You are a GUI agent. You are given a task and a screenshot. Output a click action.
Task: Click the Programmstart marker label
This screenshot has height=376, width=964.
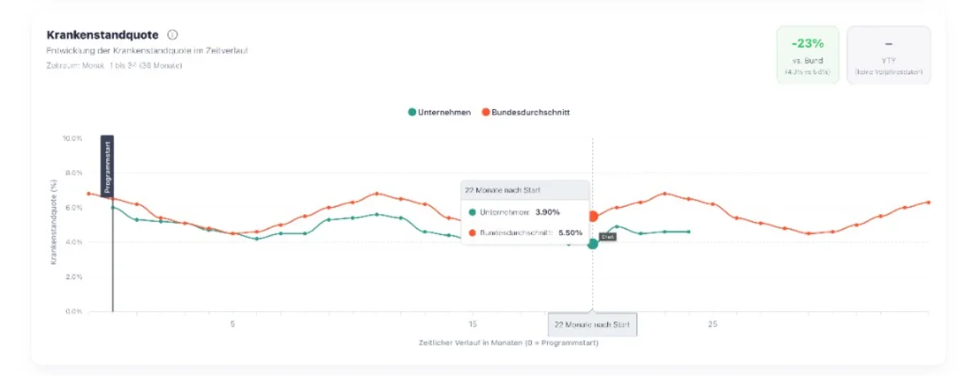[108, 165]
